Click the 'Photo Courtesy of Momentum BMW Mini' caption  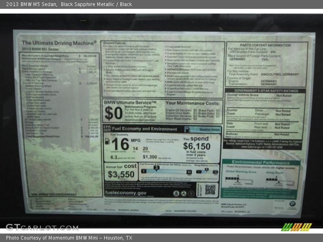tap(69, 238)
